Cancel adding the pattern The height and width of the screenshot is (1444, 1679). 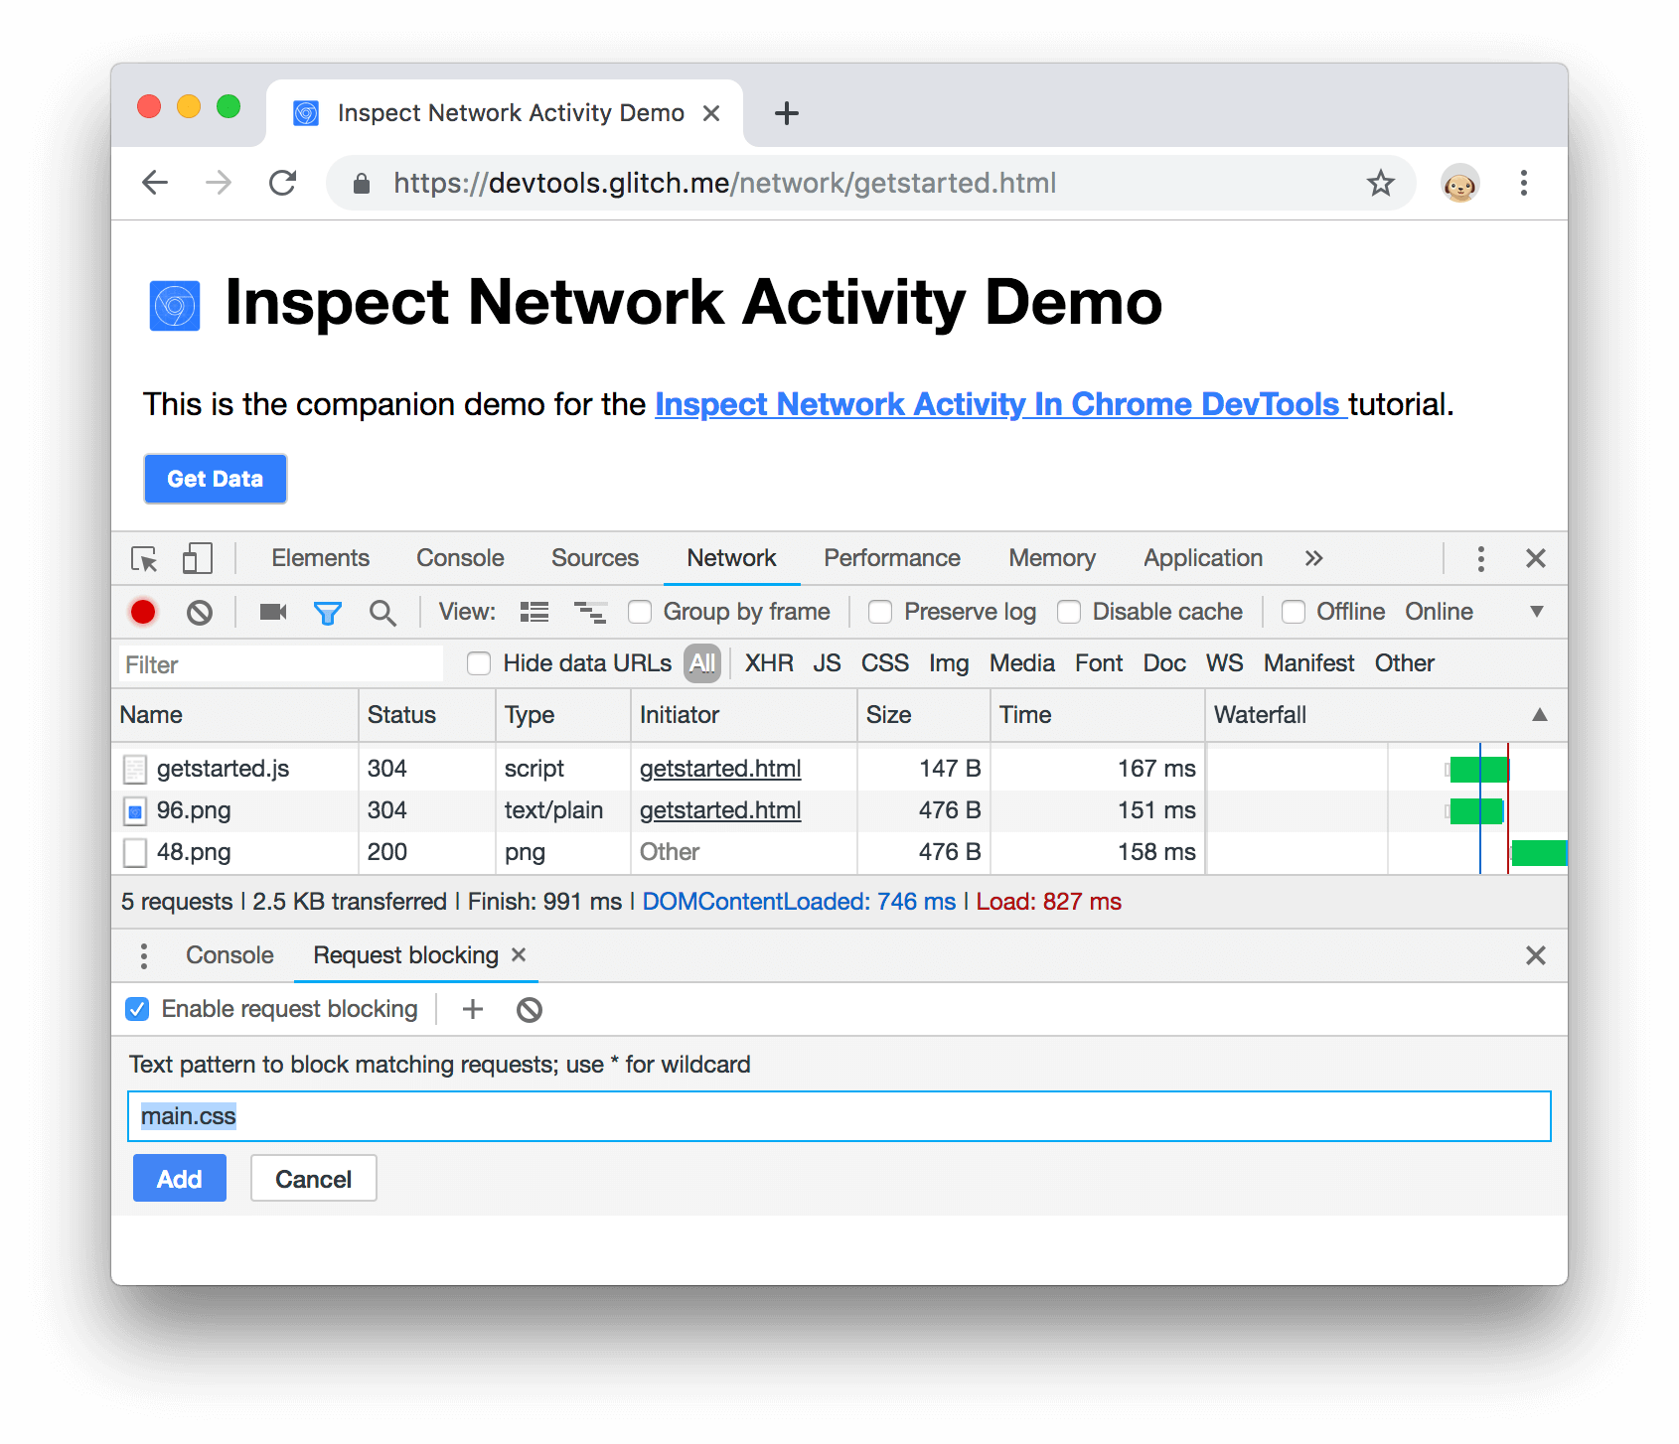313,1179
